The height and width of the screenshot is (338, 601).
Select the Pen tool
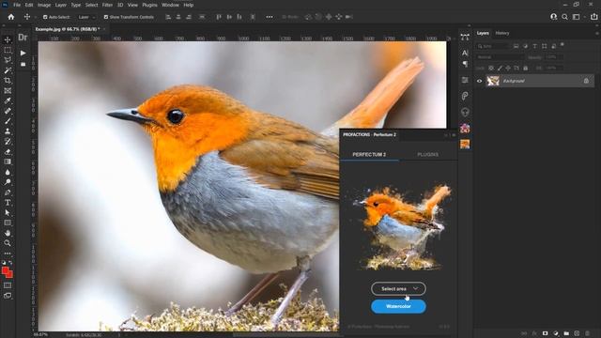click(8, 192)
